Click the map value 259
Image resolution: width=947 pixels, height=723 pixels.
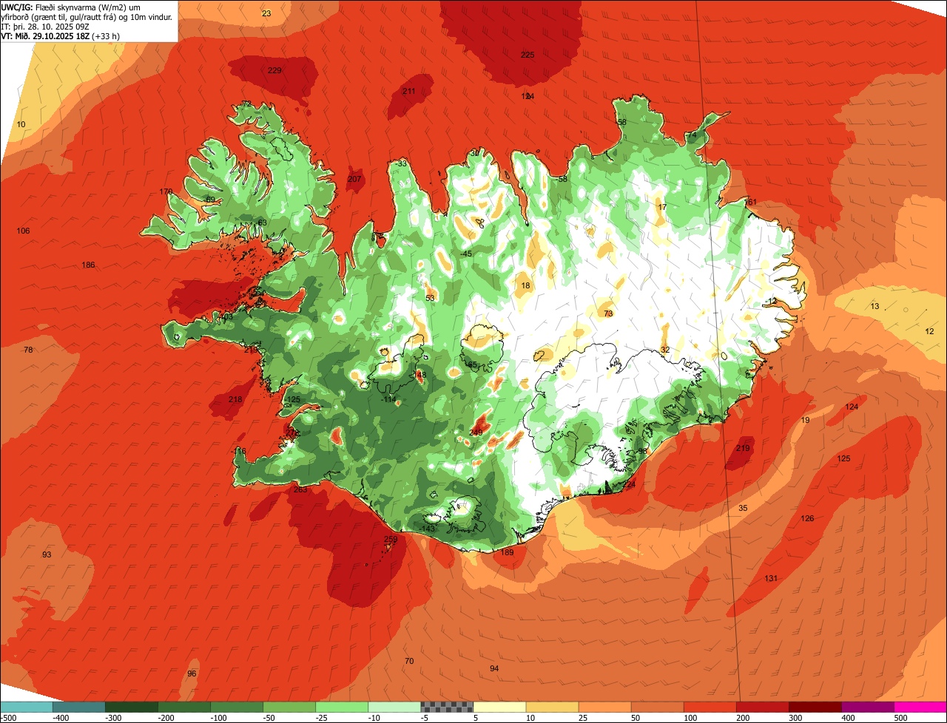click(x=391, y=539)
